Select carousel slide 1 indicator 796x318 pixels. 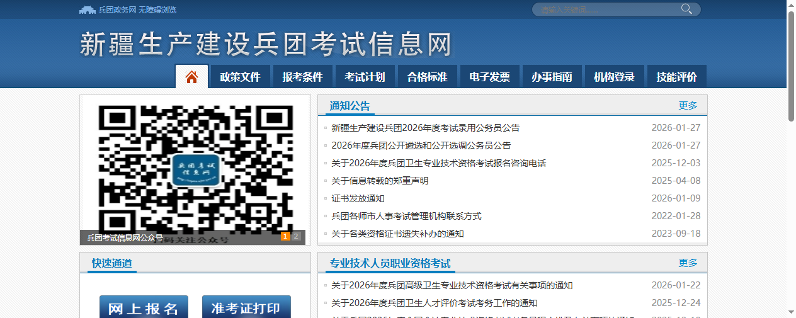[285, 237]
